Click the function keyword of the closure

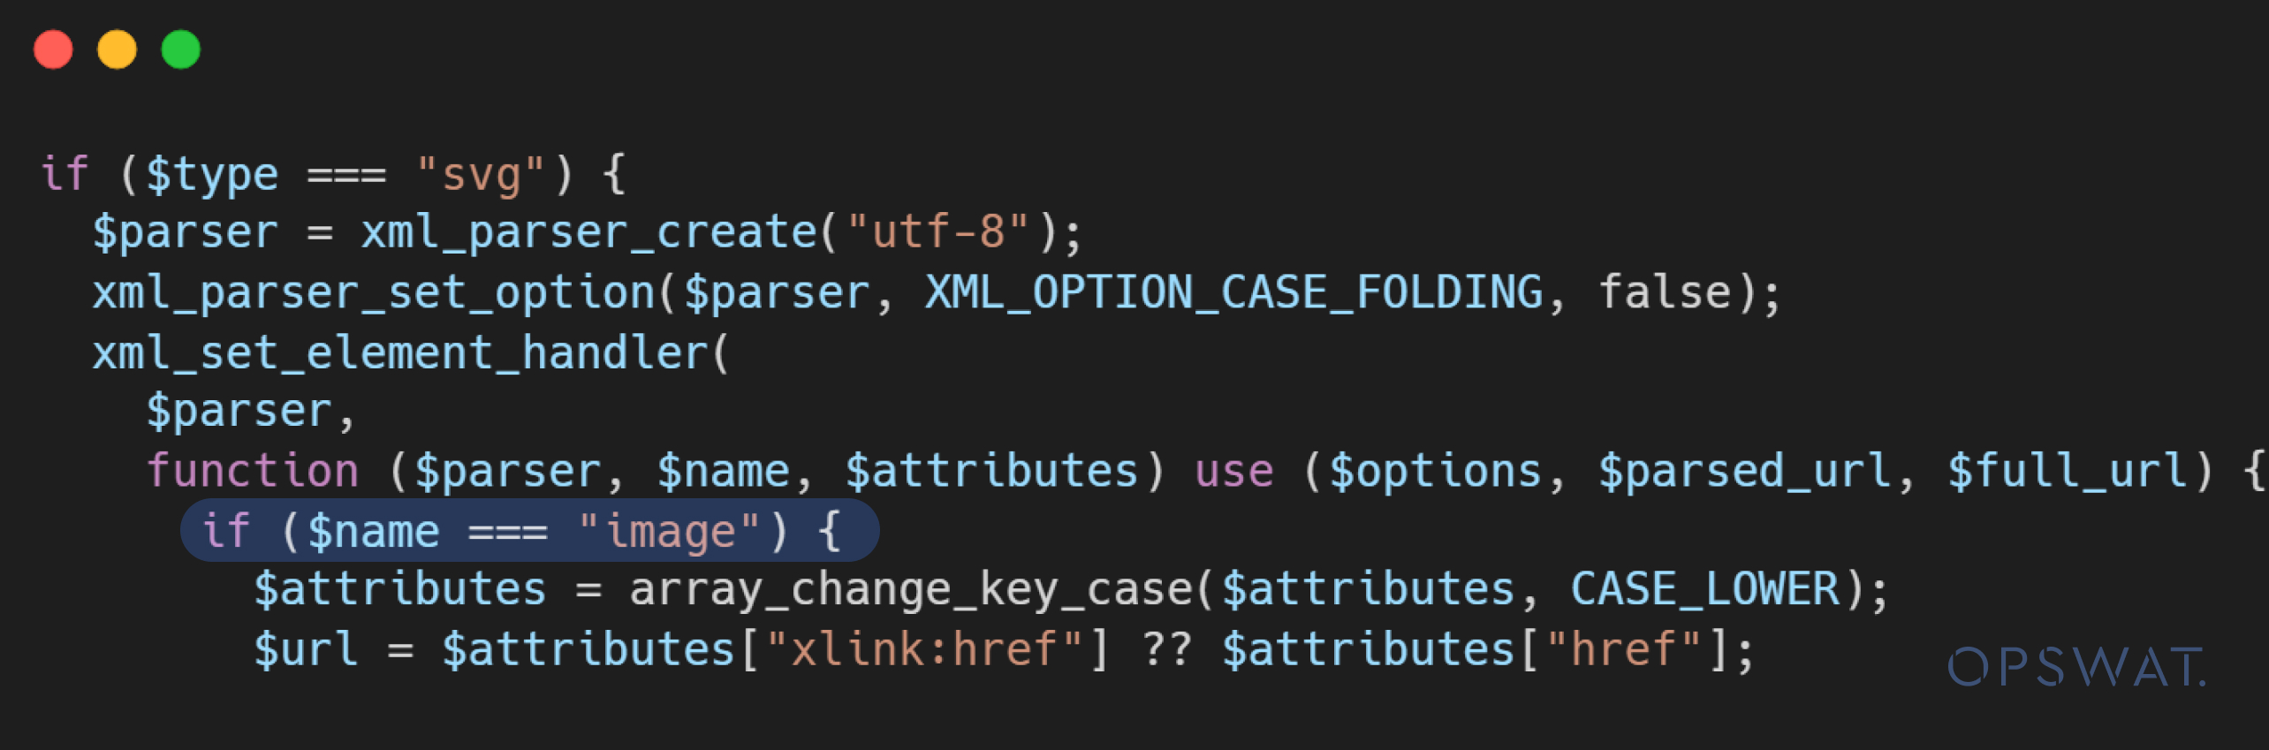253,470
